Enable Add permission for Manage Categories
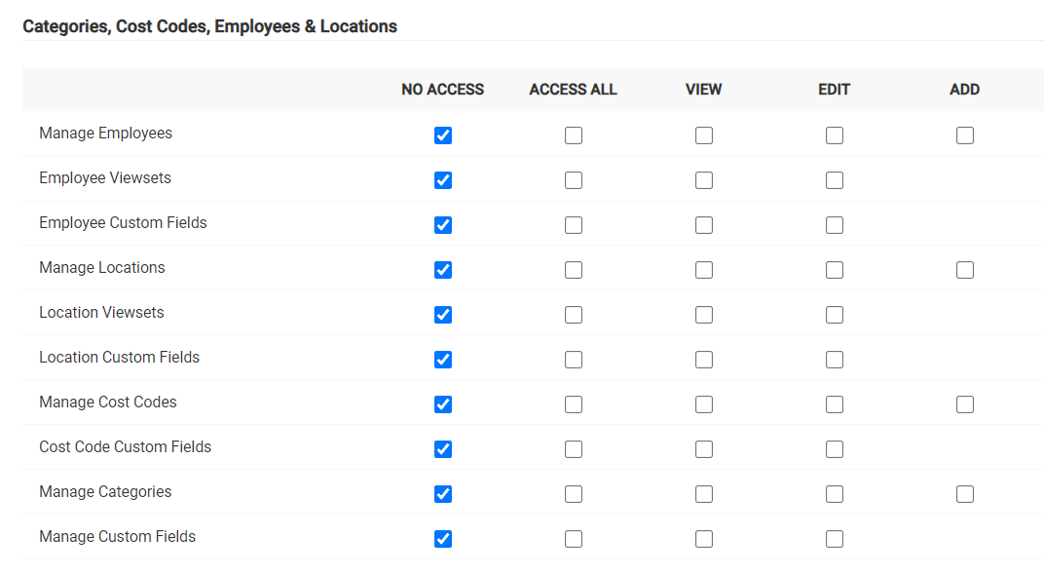Screen dimensions: 1044x576 coord(965,494)
